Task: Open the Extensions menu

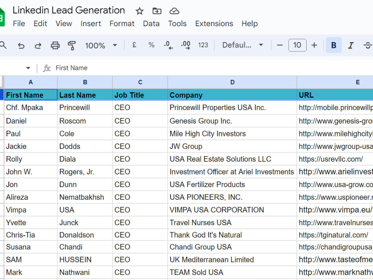Action: (214, 24)
